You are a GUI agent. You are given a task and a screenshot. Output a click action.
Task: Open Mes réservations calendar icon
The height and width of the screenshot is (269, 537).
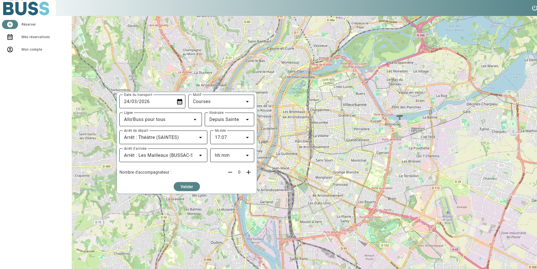(x=10, y=37)
